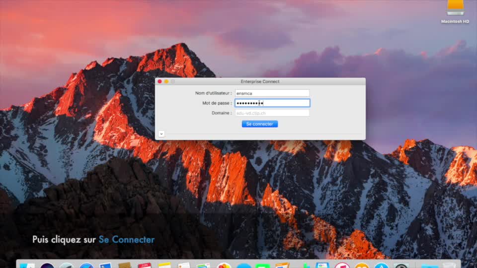
Task: Open the Trash in the Dock
Action: pos(449,266)
